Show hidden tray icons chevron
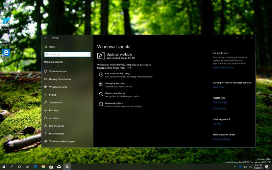 [x=235, y=167]
